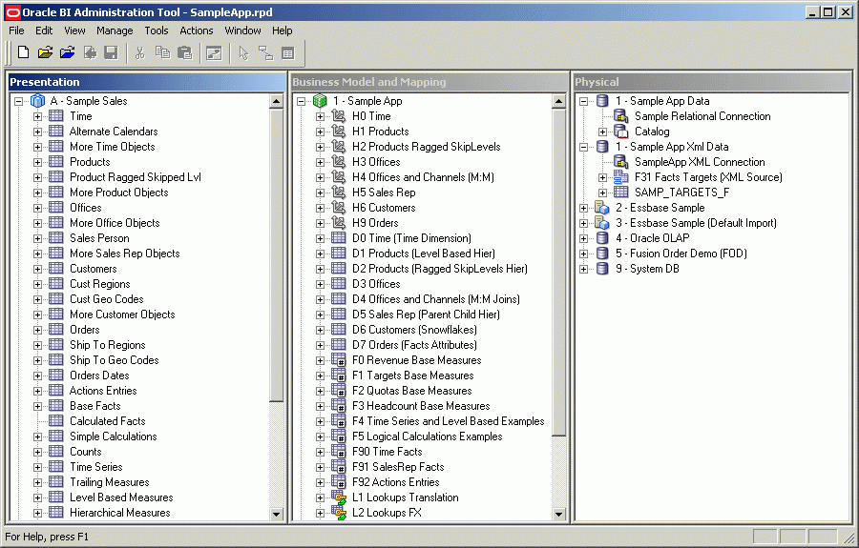Click the Sample Relational Connection pool icon
This screenshot has height=548, width=859.
pyautogui.click(x=620, y=116)
